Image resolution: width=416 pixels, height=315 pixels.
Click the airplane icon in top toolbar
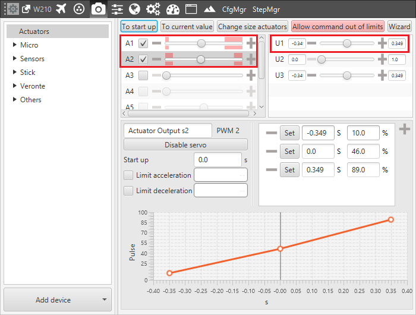pyautogui.click(x=61, y=9)
